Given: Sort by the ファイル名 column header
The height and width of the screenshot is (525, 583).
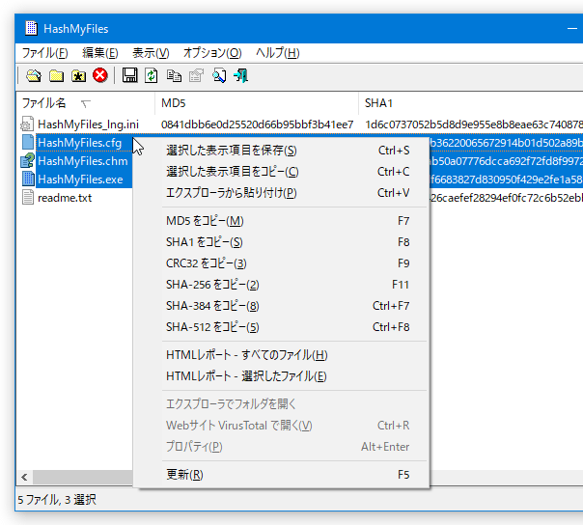Looking at the screenshot, I should coord(86,103).
